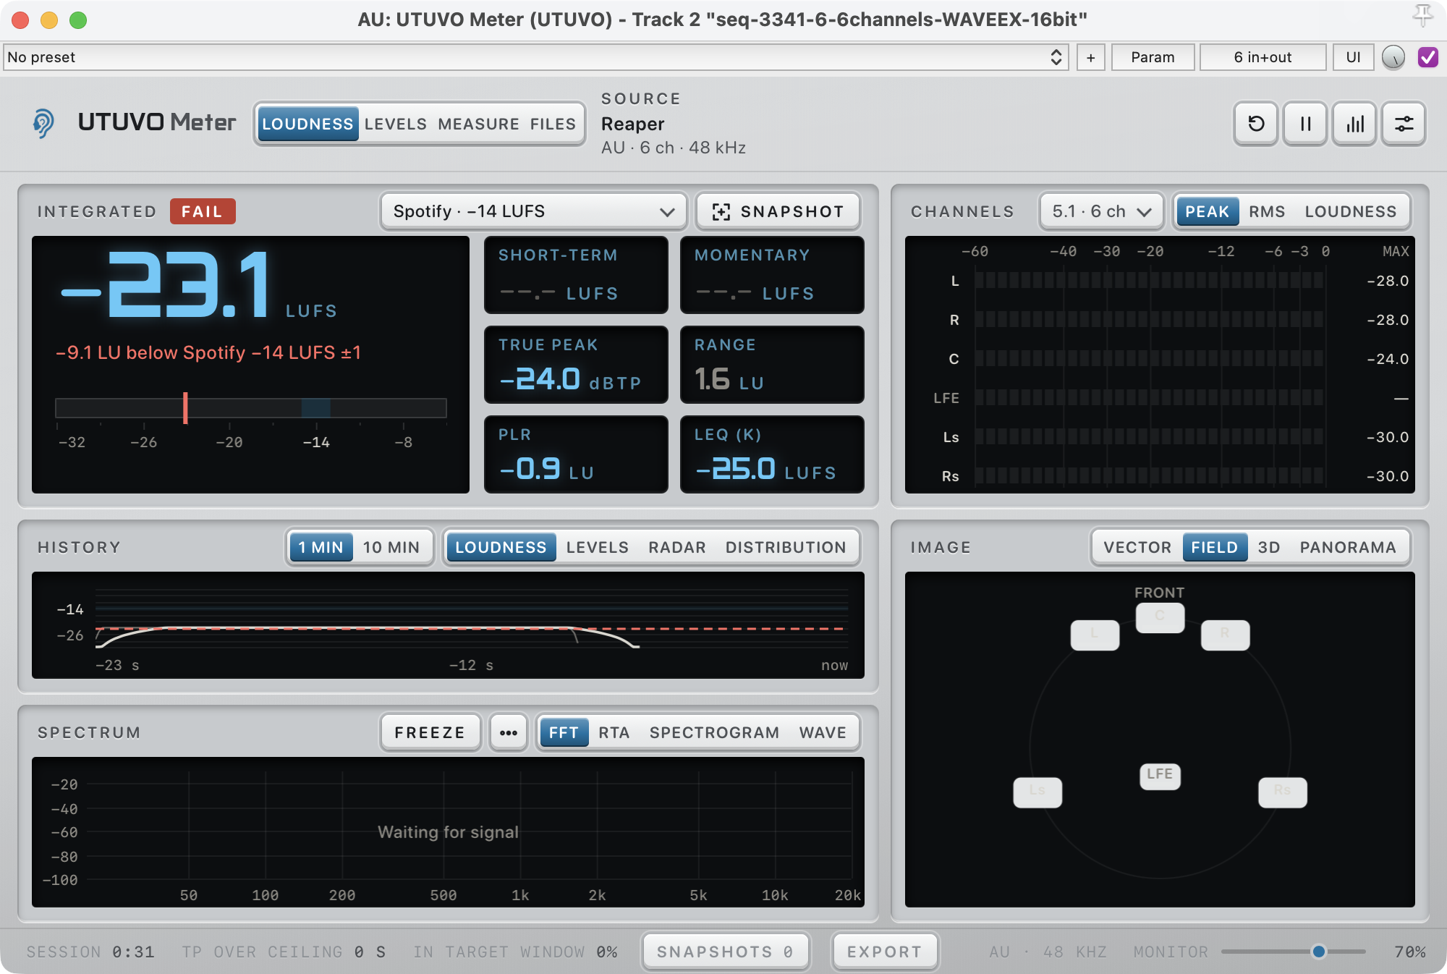
Task: Click the SNAPSHOT button
Action: click(x=778, y=211)
